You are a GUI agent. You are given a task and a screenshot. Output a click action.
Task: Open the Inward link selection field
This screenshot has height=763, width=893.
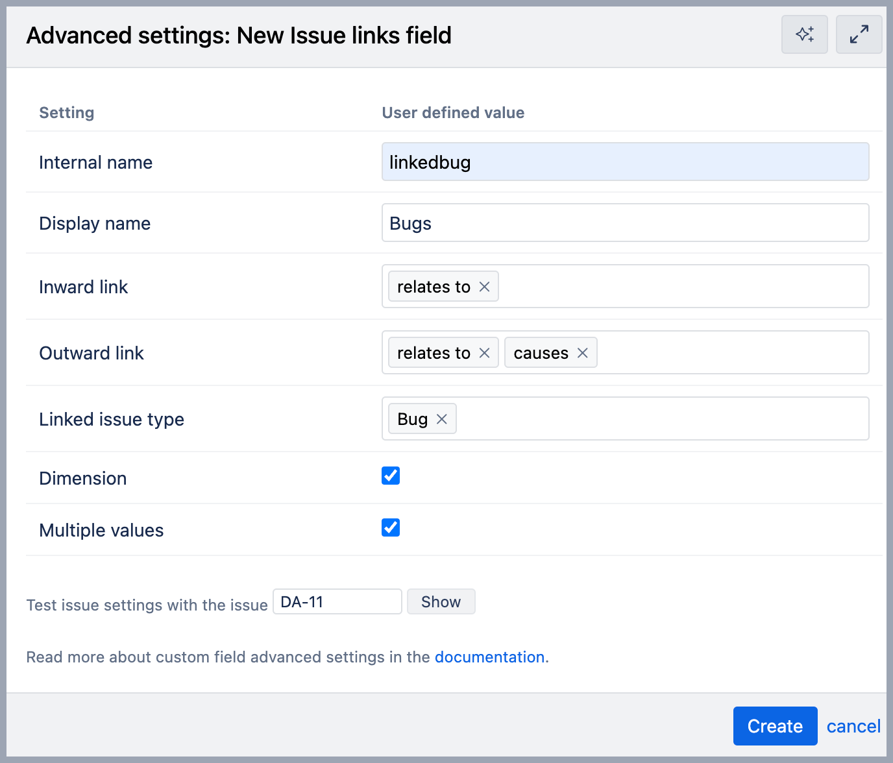click(681, 287)
